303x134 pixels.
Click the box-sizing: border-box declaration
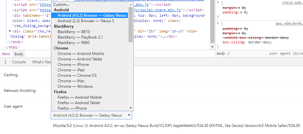247,42
